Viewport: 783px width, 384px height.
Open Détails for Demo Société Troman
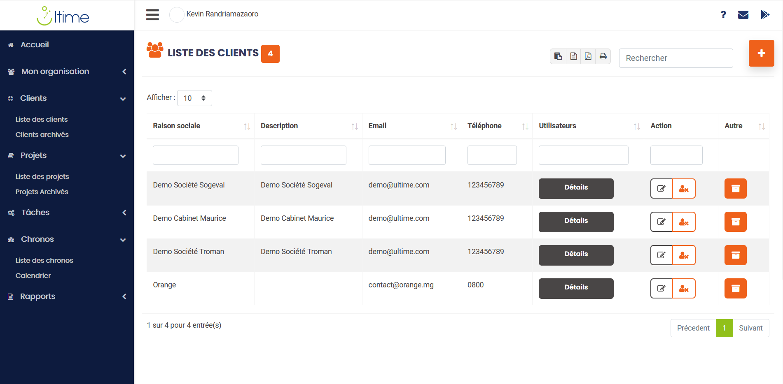pyautogui.click(x=576, y=255)
